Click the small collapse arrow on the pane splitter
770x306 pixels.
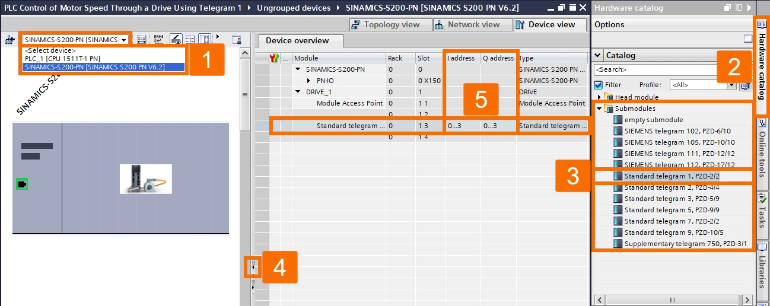[253, 267]
